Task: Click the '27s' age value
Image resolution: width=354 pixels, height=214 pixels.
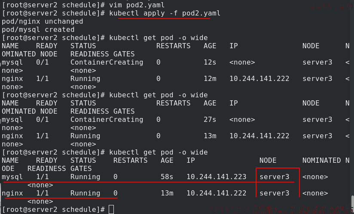Action: click(x=210, y=120)
